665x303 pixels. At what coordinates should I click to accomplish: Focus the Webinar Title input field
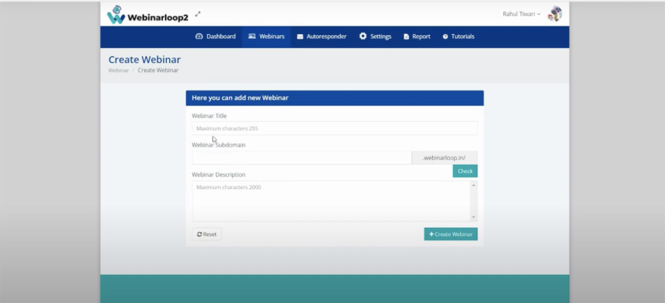pyautogui.click(x=335, y=128)
